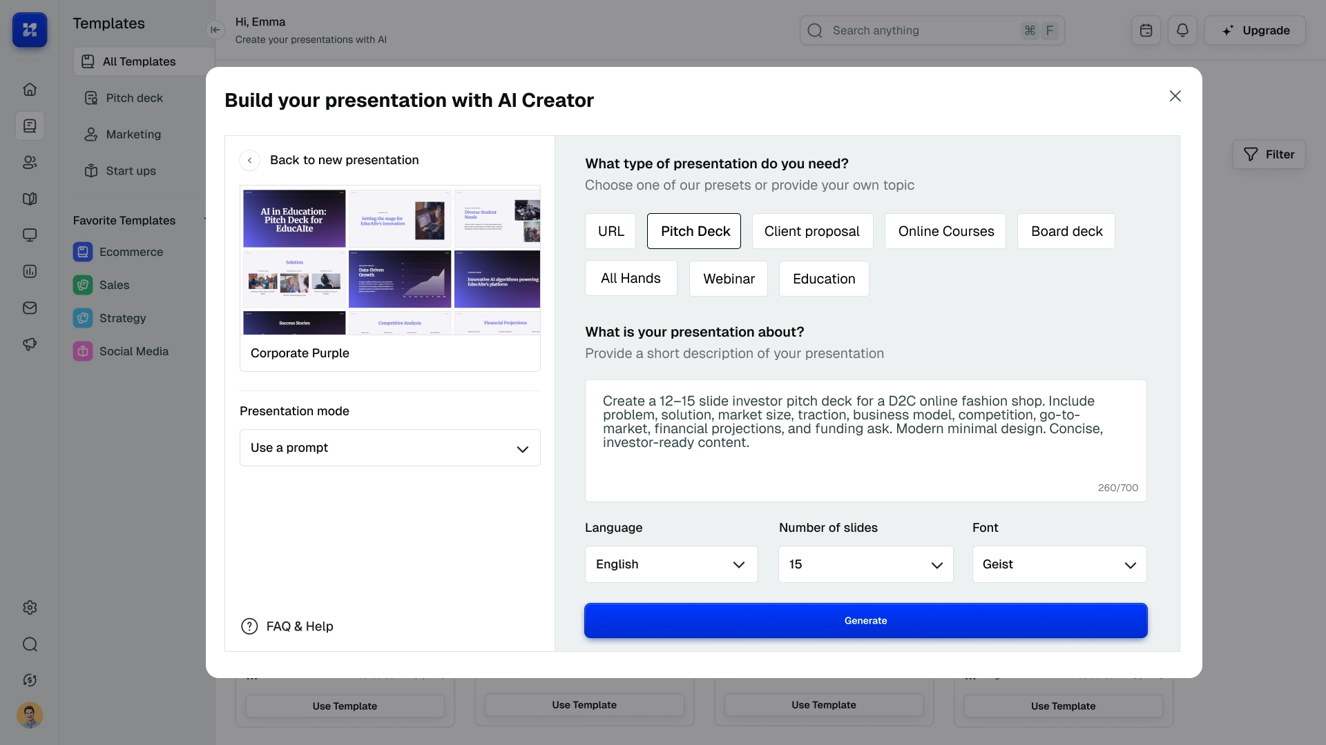Open the Presentation mode dropdown

coord(390,448)
